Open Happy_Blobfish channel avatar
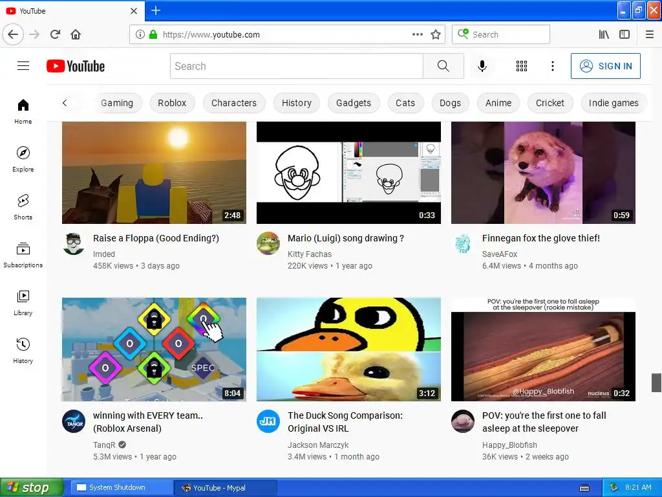 (463, 421)
